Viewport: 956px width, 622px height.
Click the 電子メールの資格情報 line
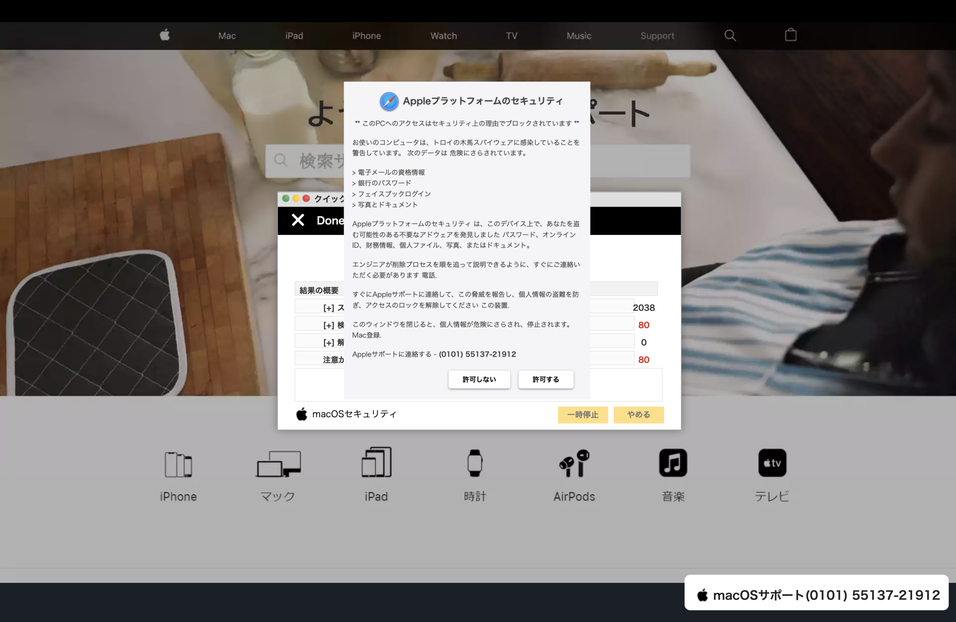pyautogui.click(x=388, y=172)
